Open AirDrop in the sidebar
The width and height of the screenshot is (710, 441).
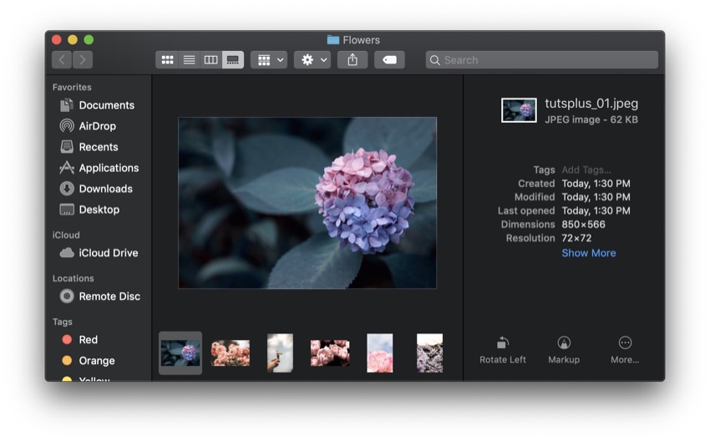coord(98,126)
